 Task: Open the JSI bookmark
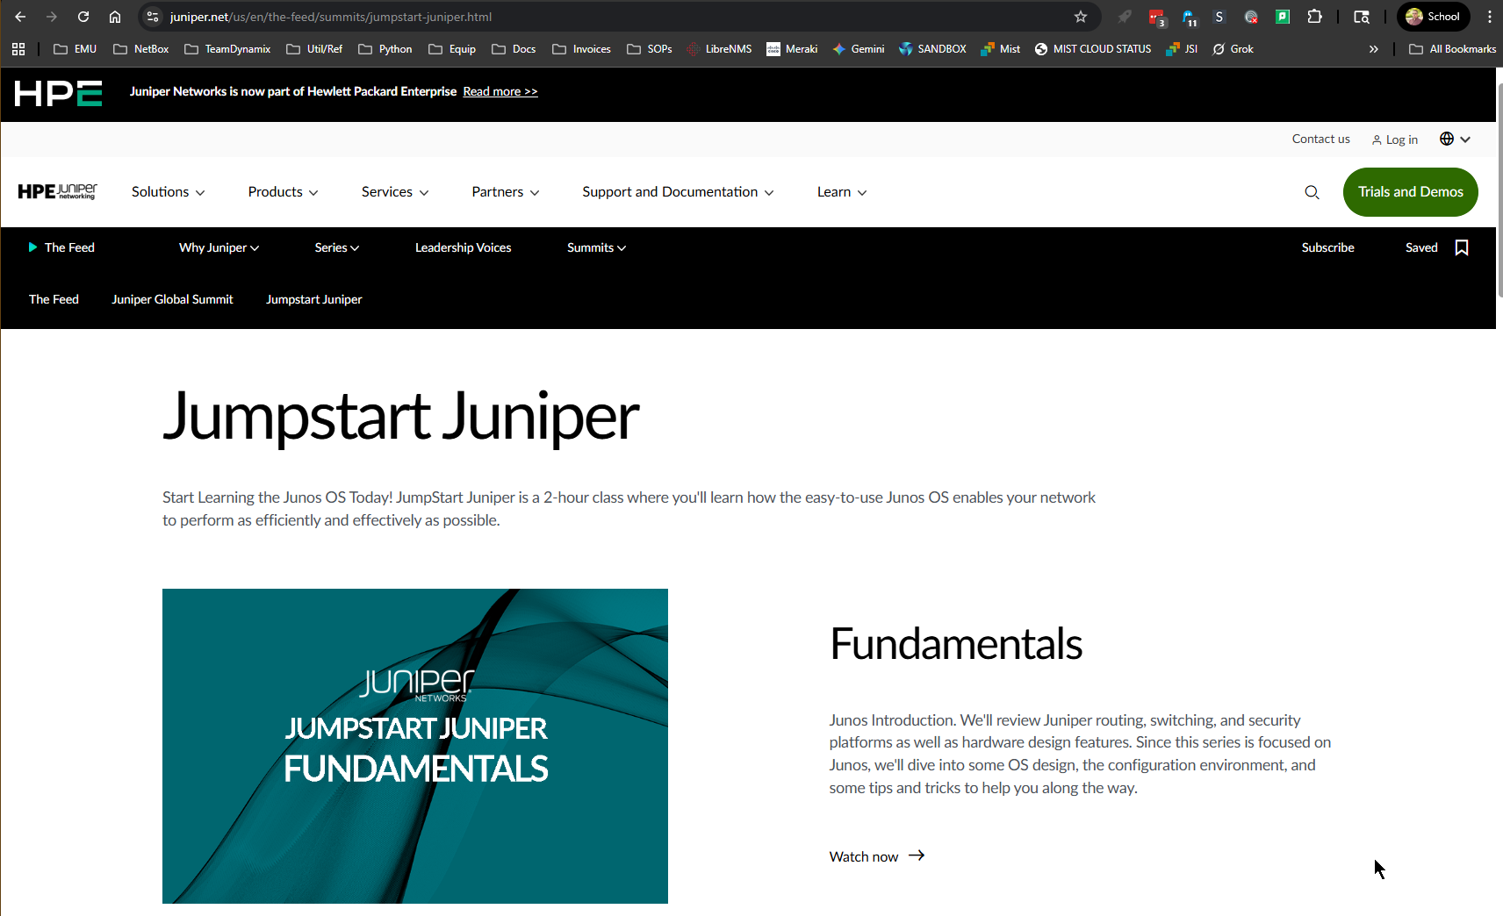coord(1182,49)
